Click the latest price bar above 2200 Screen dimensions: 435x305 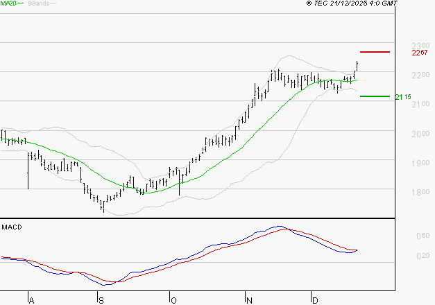(357, 66)
